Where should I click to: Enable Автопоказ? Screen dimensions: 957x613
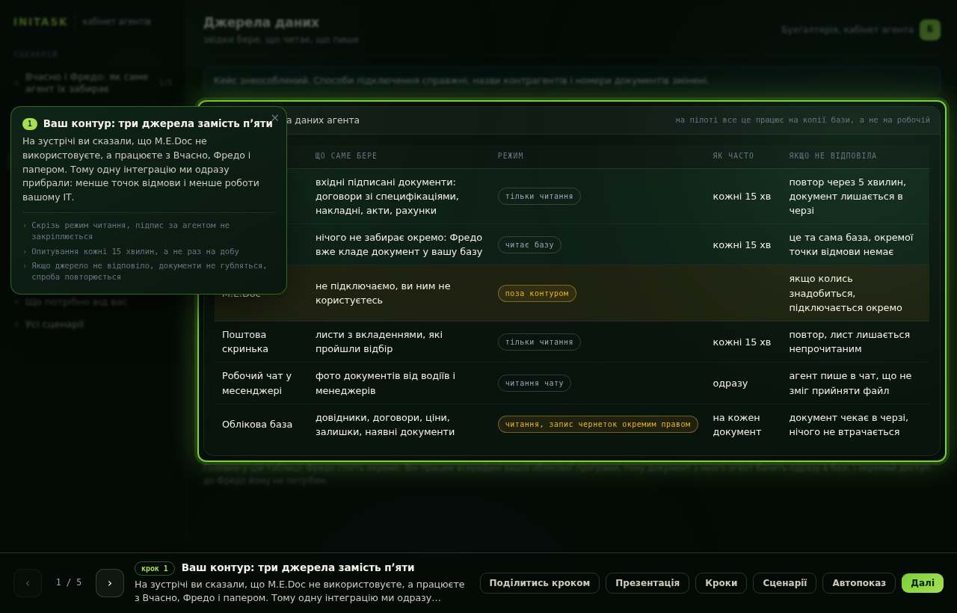tap(859, 583)
